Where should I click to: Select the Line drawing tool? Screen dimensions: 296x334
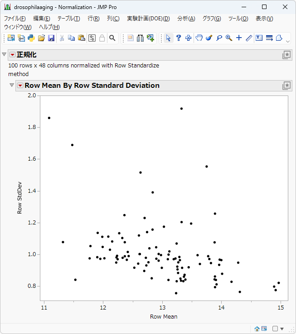coord(249,38)
